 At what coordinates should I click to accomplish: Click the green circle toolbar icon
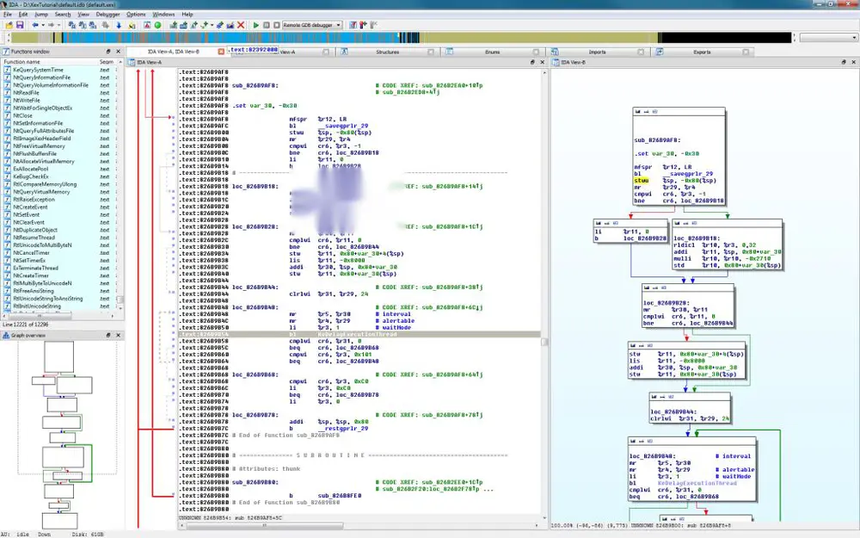(x=158, y=25)
